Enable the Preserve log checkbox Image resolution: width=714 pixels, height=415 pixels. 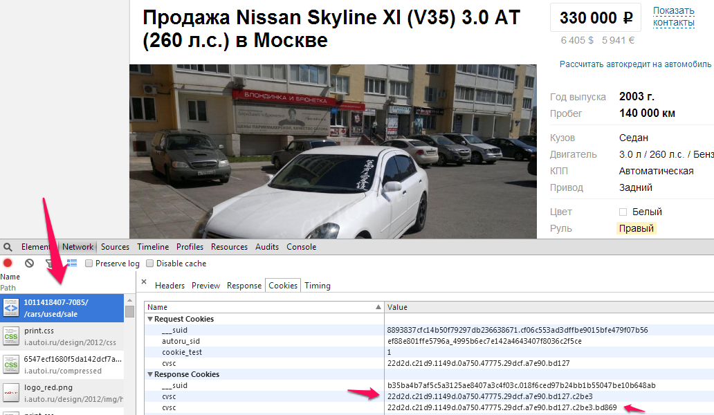click(89, 264)
